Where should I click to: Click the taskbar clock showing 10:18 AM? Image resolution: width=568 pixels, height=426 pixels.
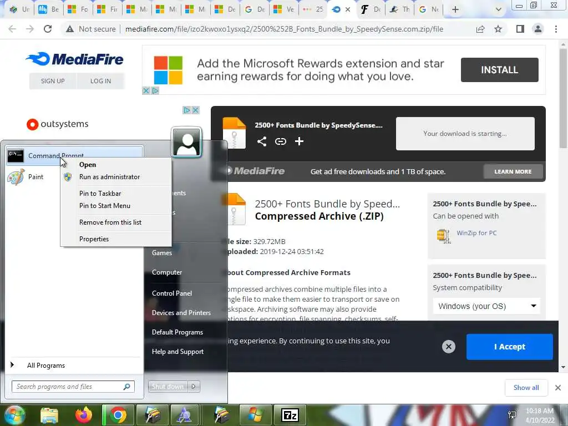click(x=540, y=415)
